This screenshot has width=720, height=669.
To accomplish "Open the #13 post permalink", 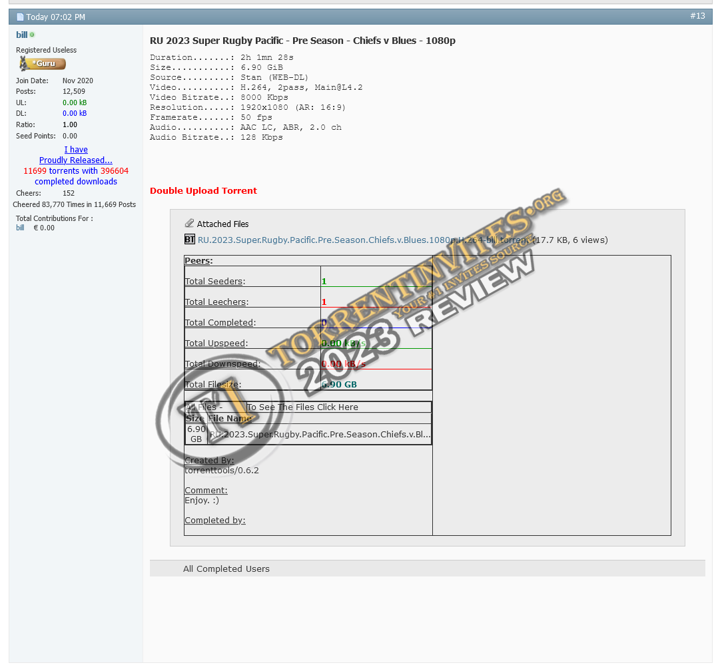I will [697, 16].
